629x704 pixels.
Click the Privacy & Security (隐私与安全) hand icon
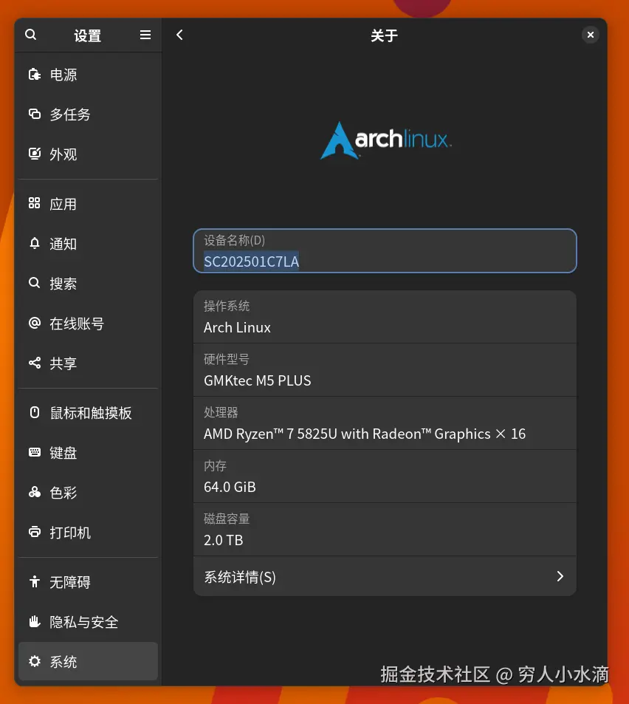point(35,621)
